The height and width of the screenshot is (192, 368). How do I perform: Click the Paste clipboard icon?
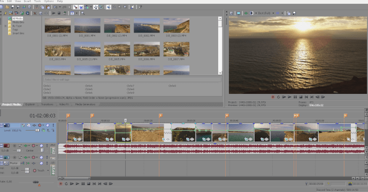pyautogui.click(x=48, y=7)
